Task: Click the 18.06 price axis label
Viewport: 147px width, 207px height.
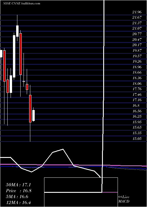Action: tap(137, 83)
